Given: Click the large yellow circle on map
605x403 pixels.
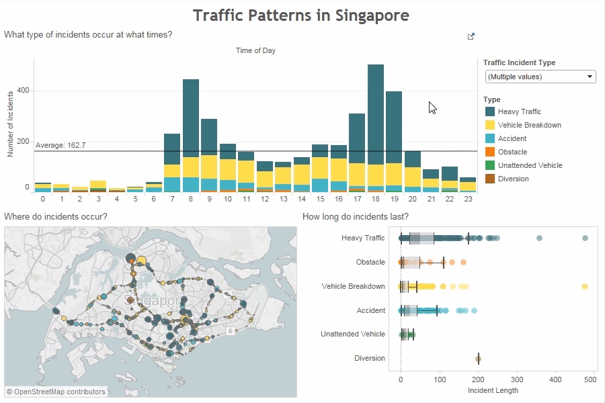Looking at the screenshot, I should (142, 262).
